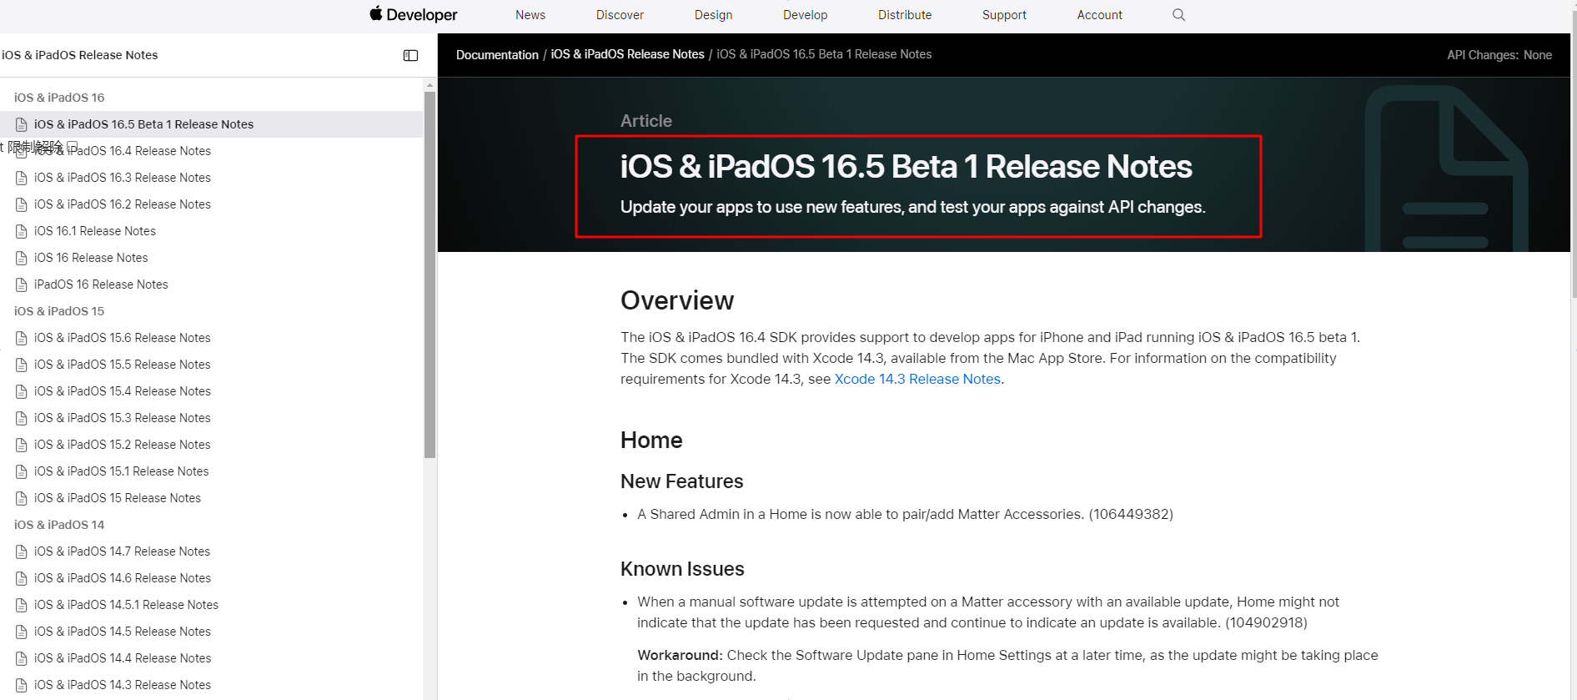Open iOS & iPadOS 14.4 Release Notes
This screenshot has height=700, width=1577.
tap(123, 658)
